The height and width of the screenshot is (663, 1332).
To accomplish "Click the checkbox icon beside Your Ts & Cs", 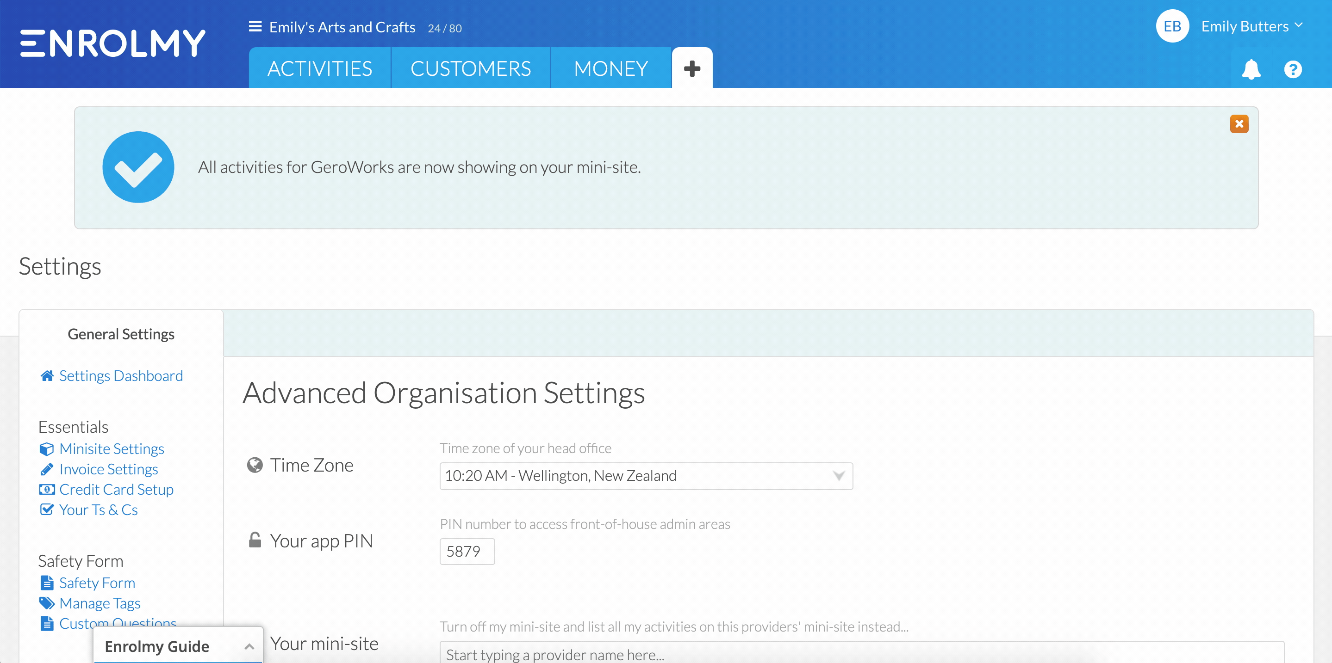I will (47, 510).
